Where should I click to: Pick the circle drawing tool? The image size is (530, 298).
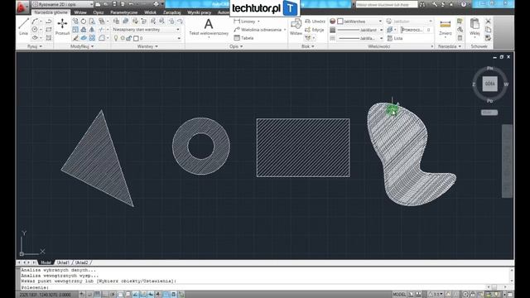[35, 30]
